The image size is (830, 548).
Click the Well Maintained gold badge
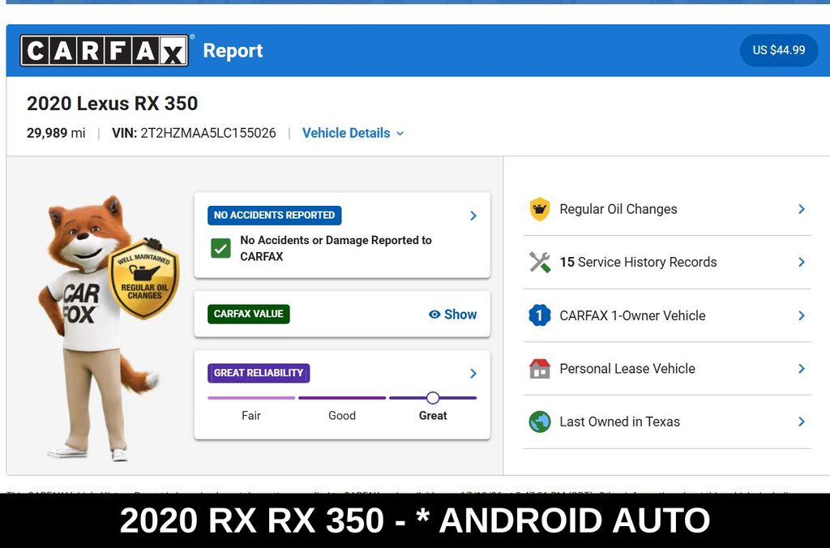(x=144, y=279)
